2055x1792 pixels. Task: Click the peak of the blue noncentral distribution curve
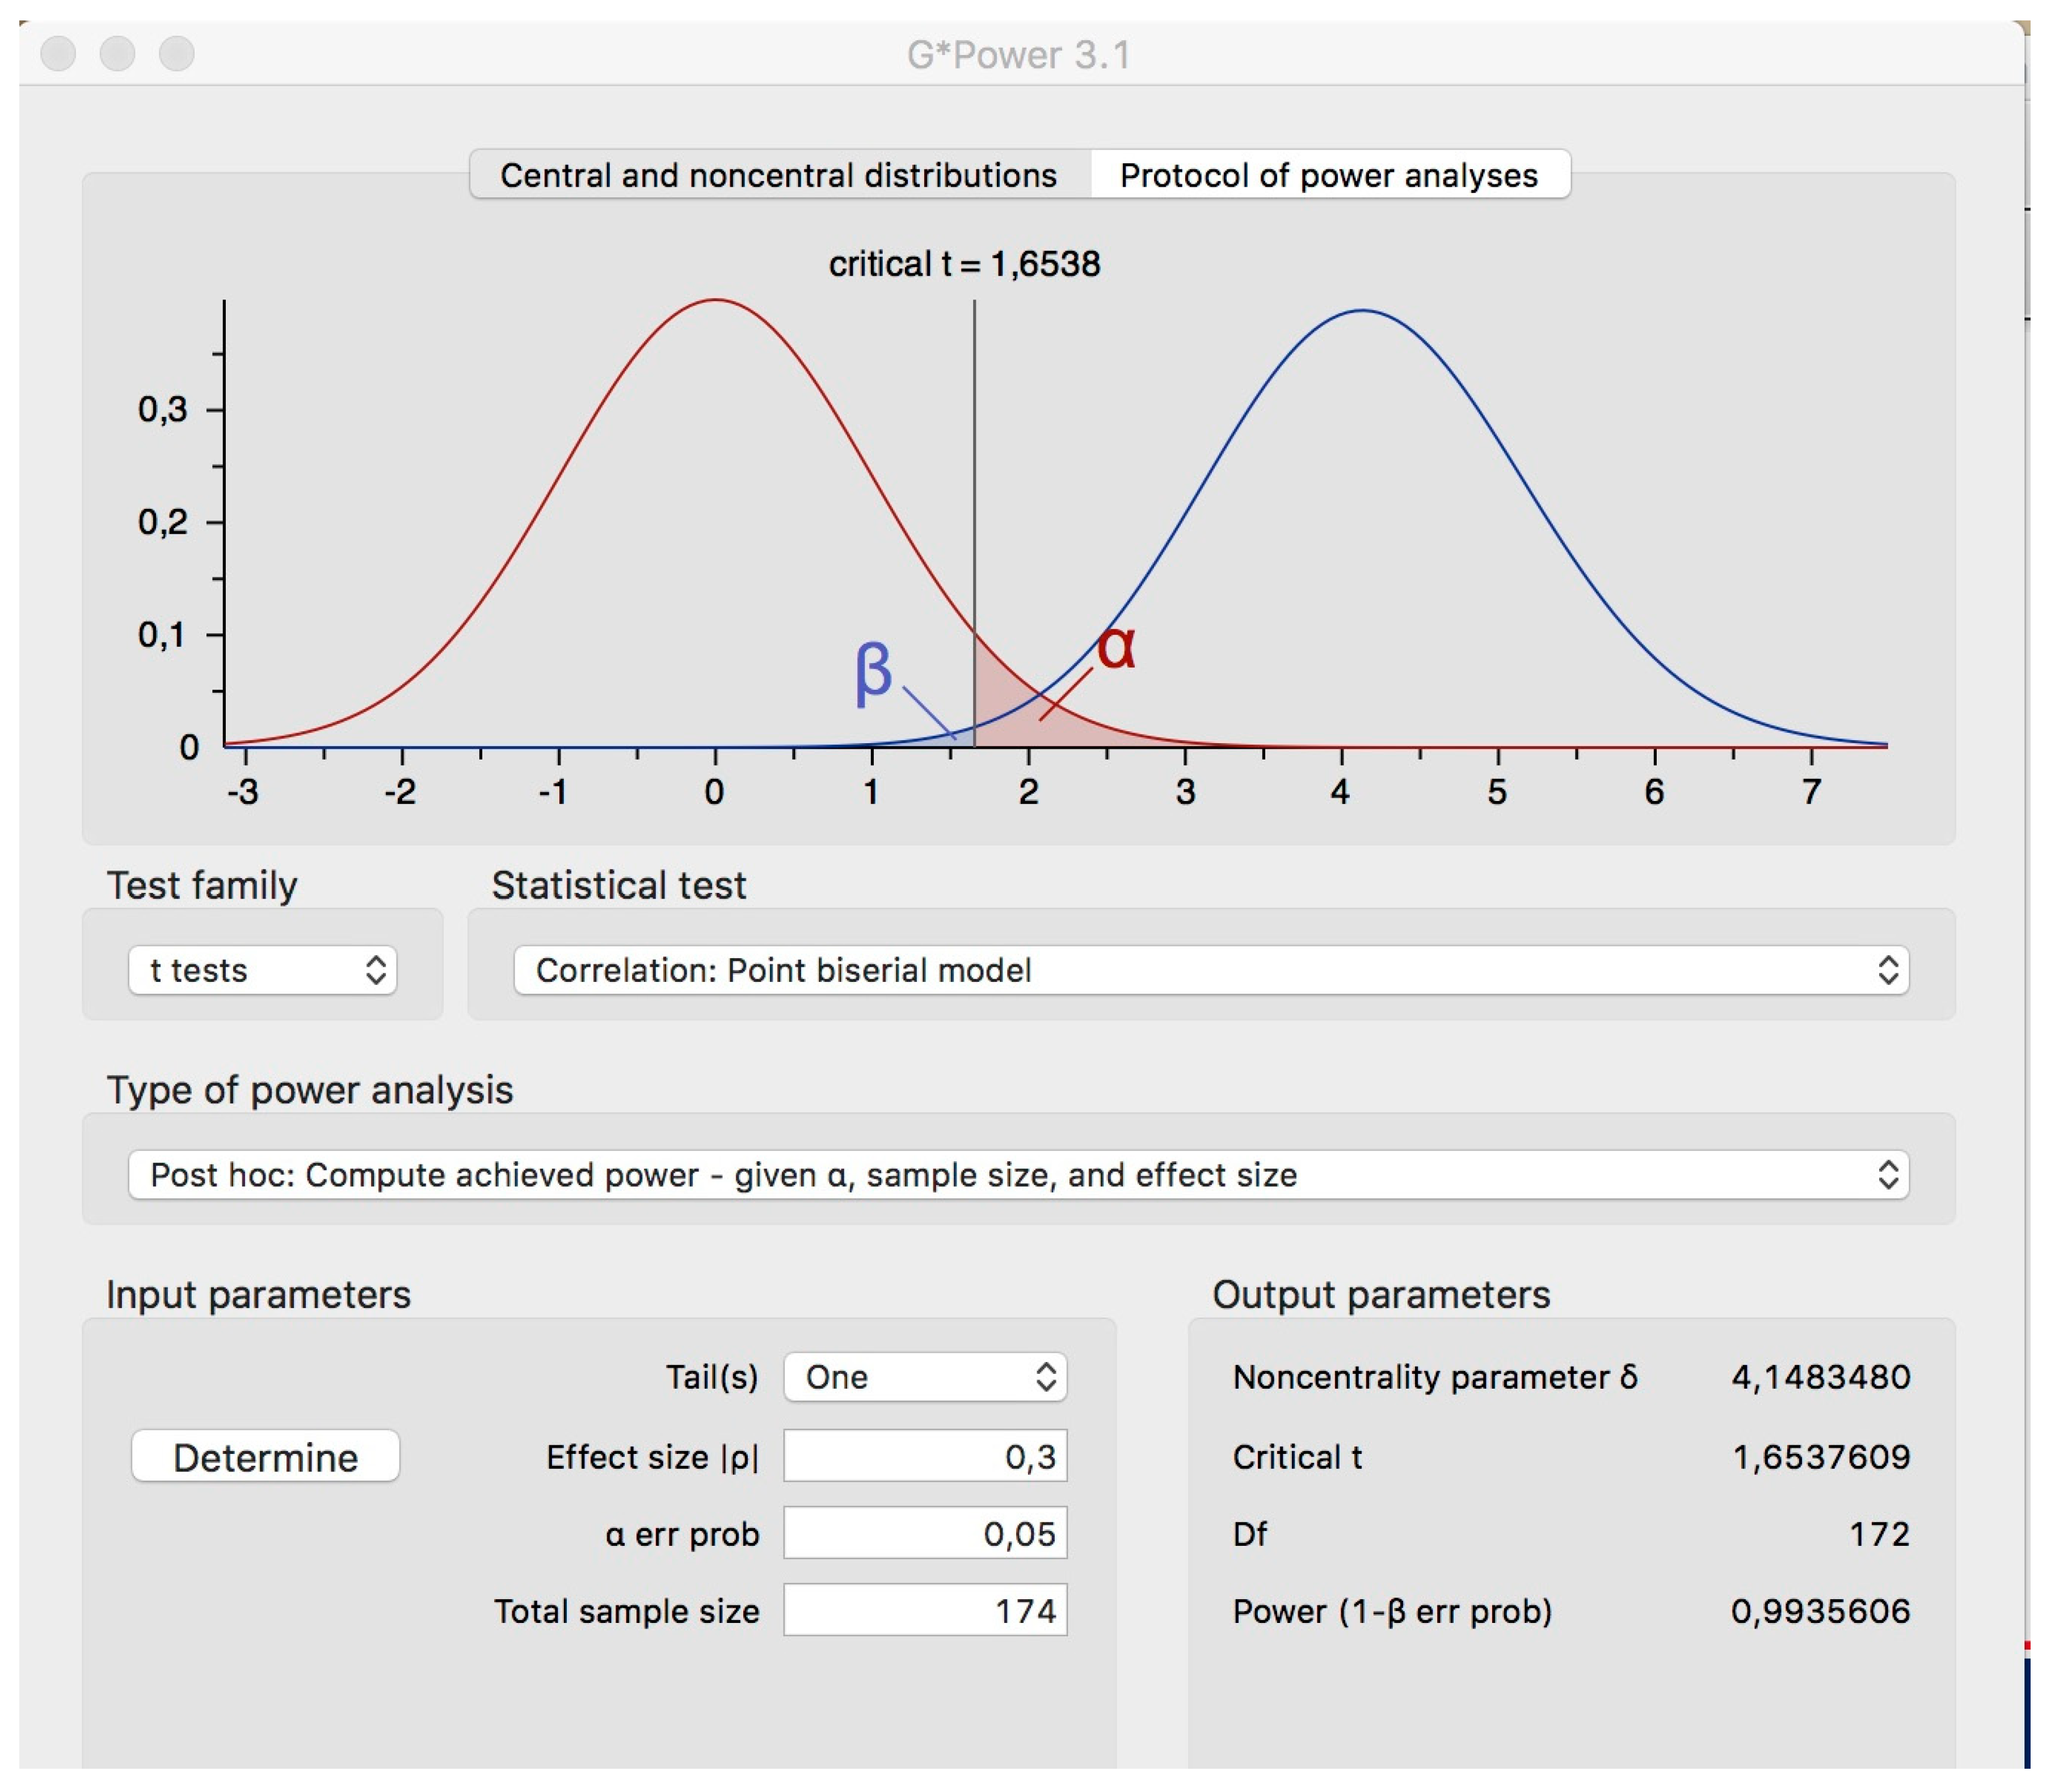tap(1363, 311)
